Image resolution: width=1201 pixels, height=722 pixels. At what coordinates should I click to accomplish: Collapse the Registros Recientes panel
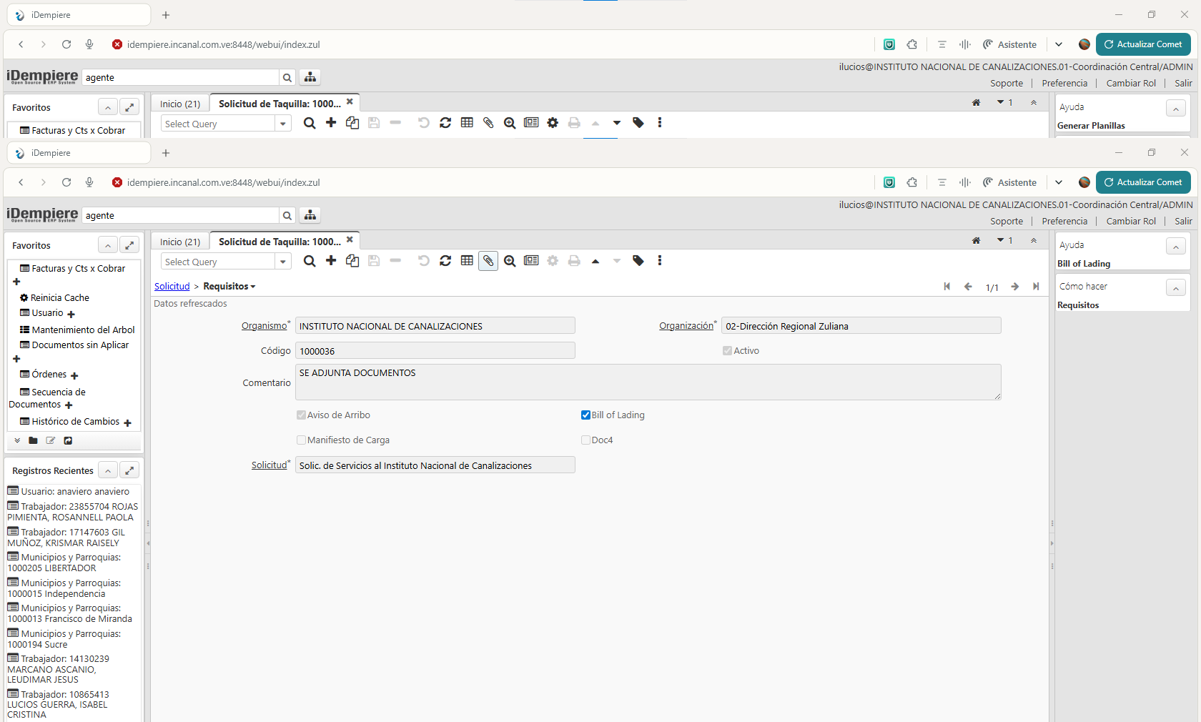click(x=107, y=470)
